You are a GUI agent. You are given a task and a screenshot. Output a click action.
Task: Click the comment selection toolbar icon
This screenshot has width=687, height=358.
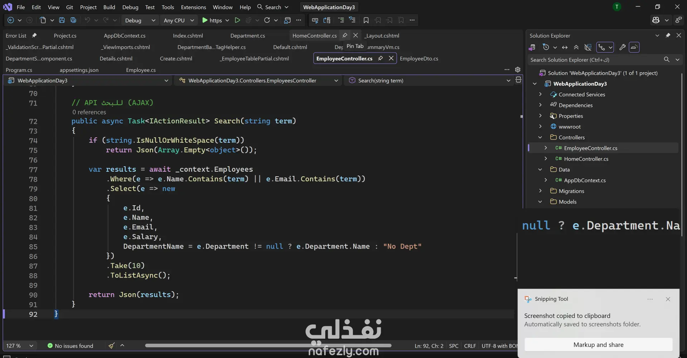click(341, 20)
